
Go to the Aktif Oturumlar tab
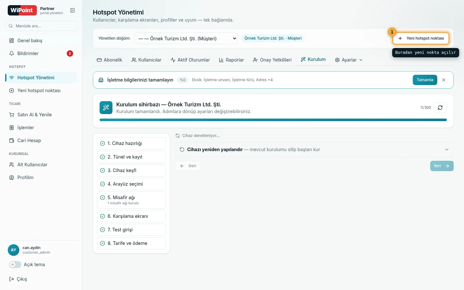coord(190,60)
